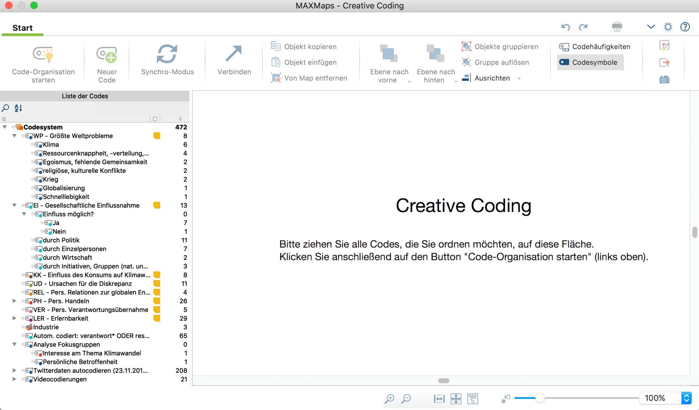
Task: Click the horizontal scrollbar of the map
Action: click(444, 381)
